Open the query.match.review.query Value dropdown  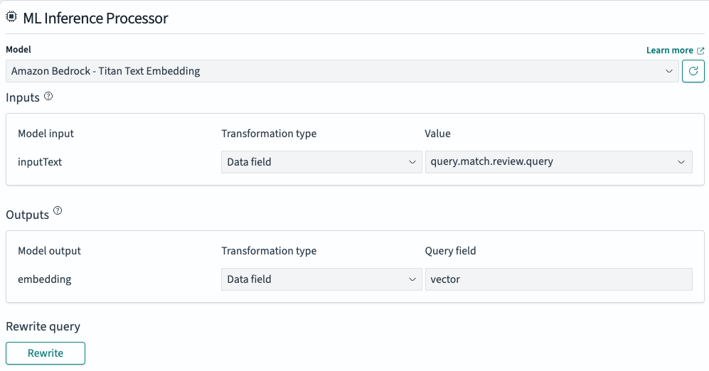point(559,162)
